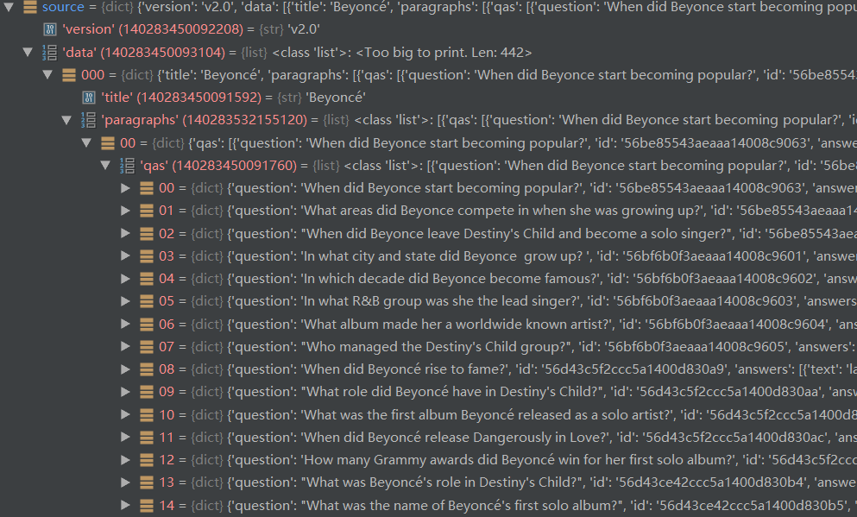Select question 'When did Beyoncé rise to fame?'

405,369
